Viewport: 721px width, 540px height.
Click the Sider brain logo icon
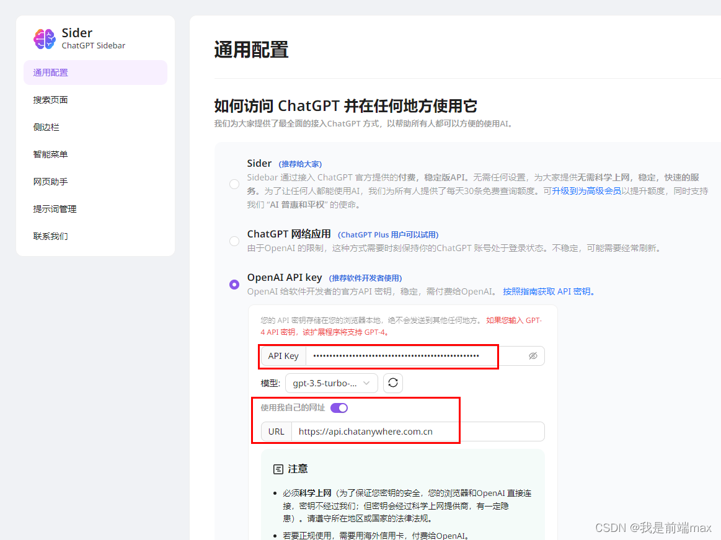[44, 38]
